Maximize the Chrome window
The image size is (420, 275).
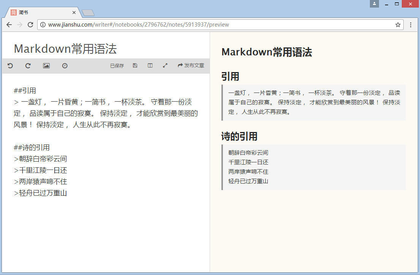[x=397, y=4]
